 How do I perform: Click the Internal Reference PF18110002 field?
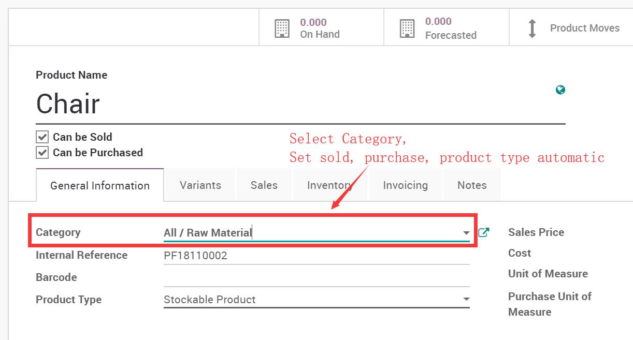316,256
